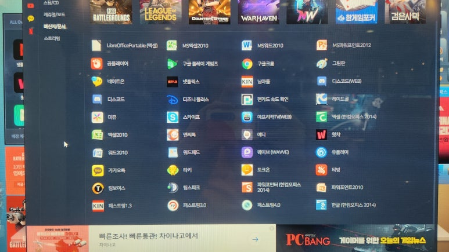Launch 구글크롬 browser icon

tap(247, 64)
